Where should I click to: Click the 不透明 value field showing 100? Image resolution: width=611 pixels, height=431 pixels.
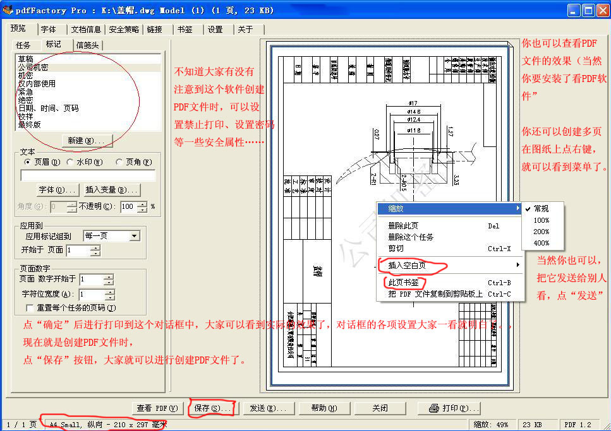[130, 207]
